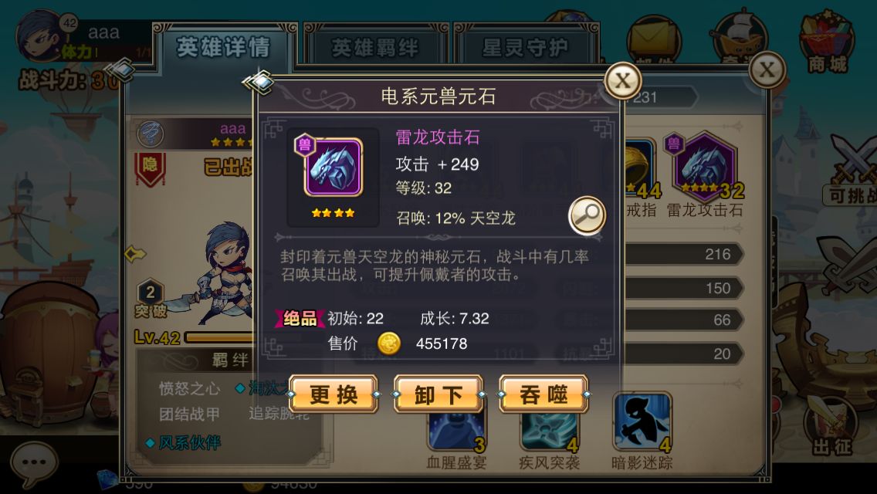Select the 暗影迷踪 skill icon

tap(642, 421)
